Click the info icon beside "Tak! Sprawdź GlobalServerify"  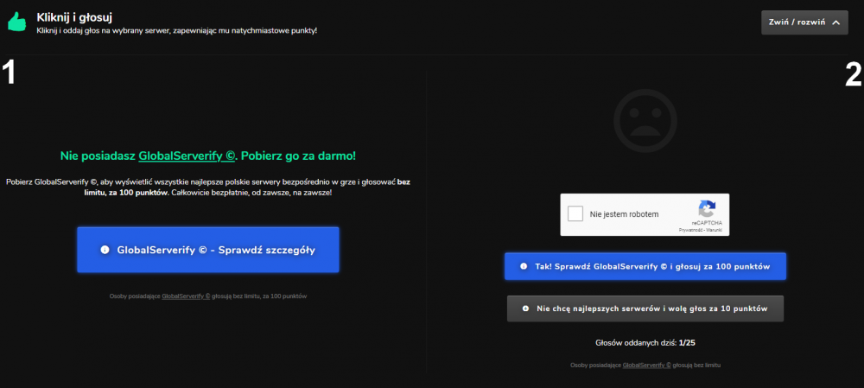click(x=524, y=266)
